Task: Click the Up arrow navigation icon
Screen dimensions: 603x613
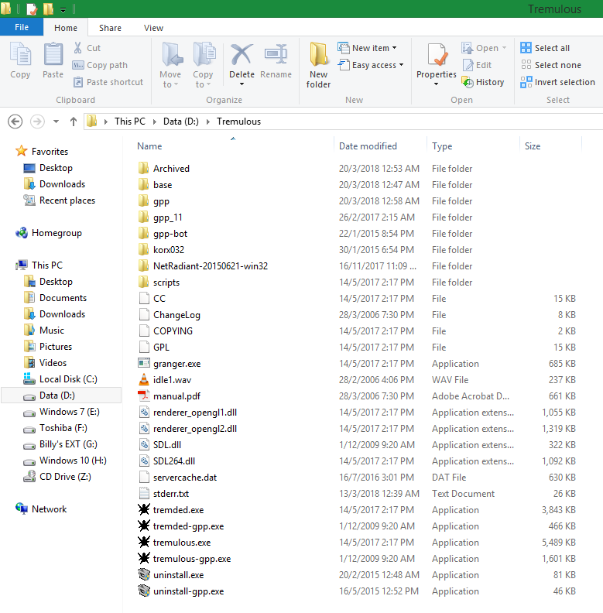Action: tap(74, 122)
